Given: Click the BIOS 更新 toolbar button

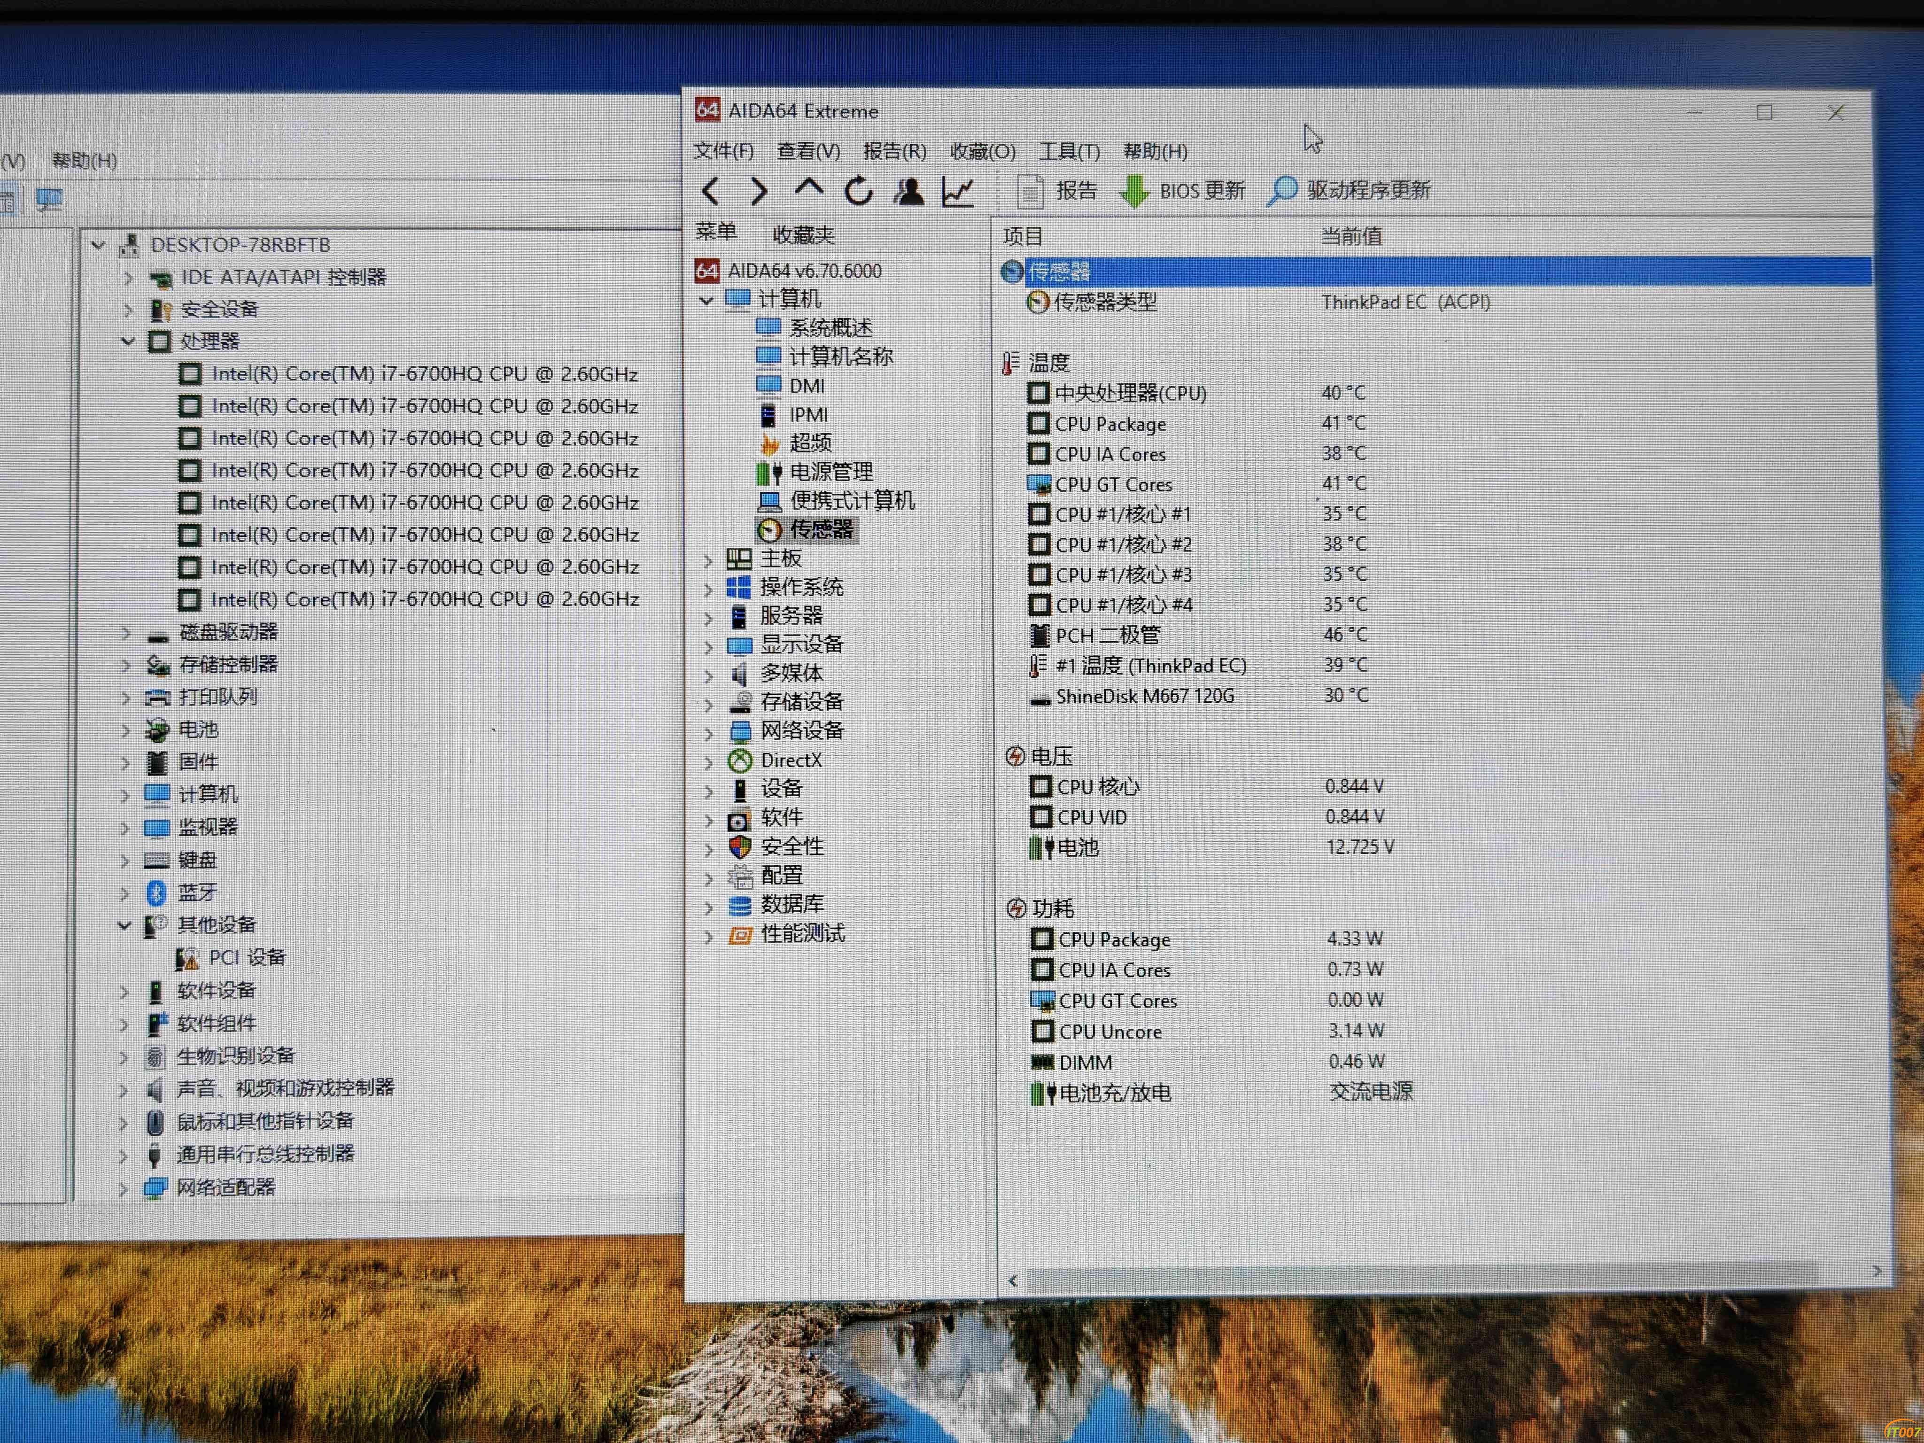Looking at the screenshot, I should (1182, 191).
